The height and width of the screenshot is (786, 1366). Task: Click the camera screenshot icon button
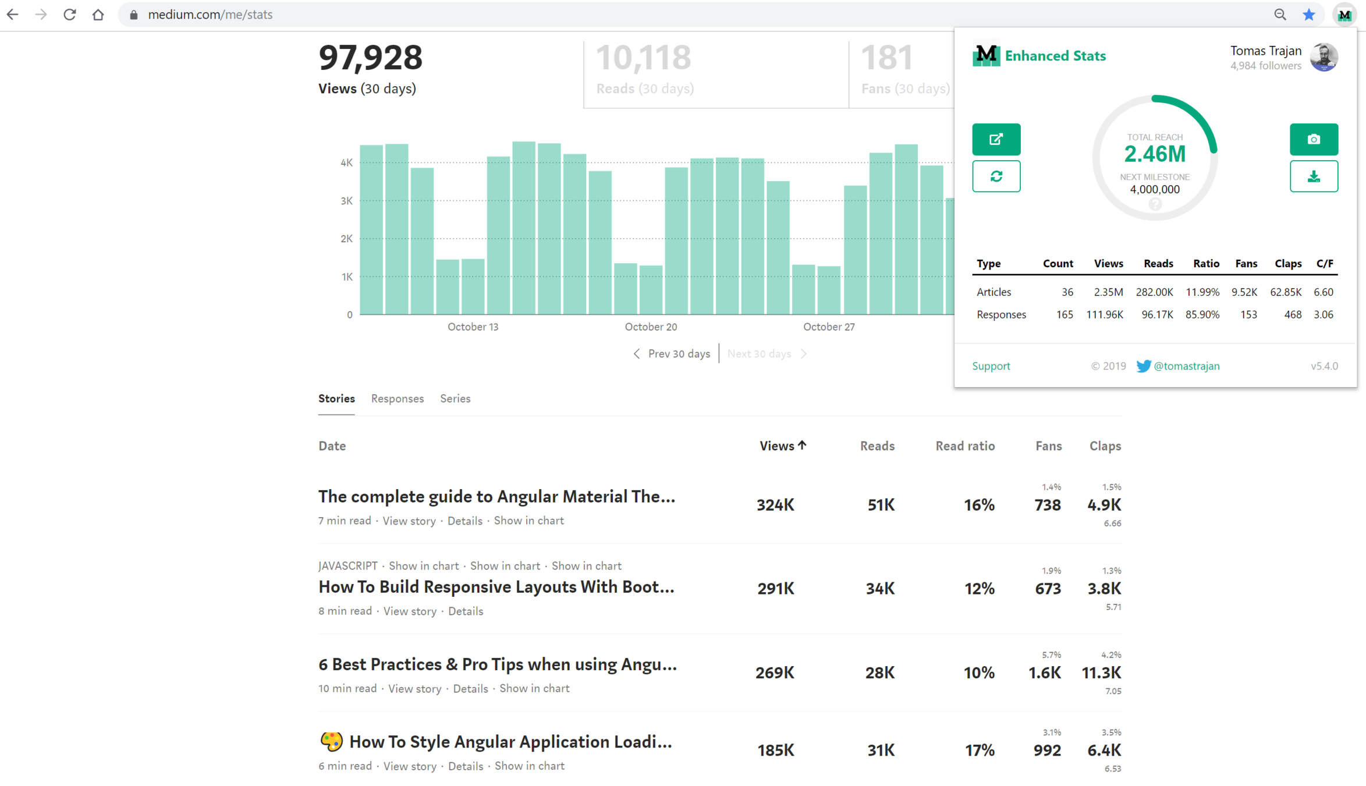coord(1313,139)
